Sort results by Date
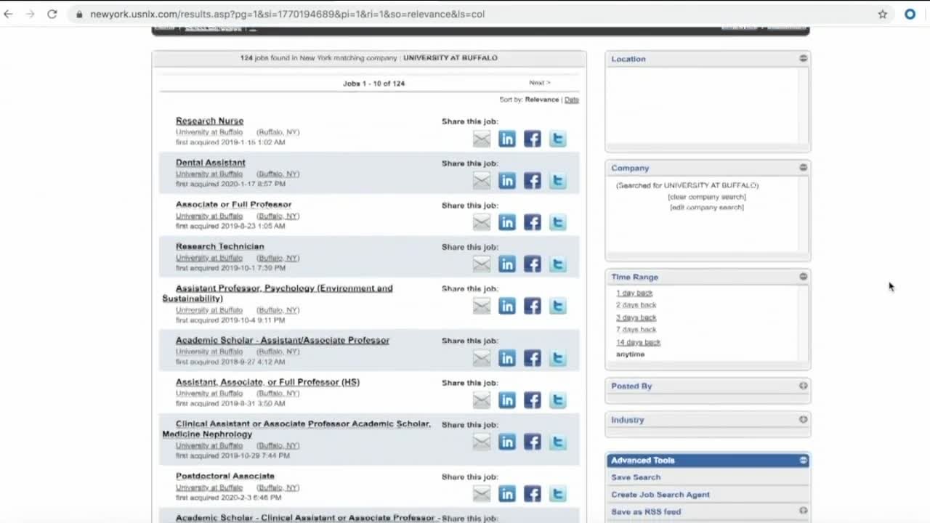This screenshot has width=930, height=523. pyautogui.click(x=572, y=100)
